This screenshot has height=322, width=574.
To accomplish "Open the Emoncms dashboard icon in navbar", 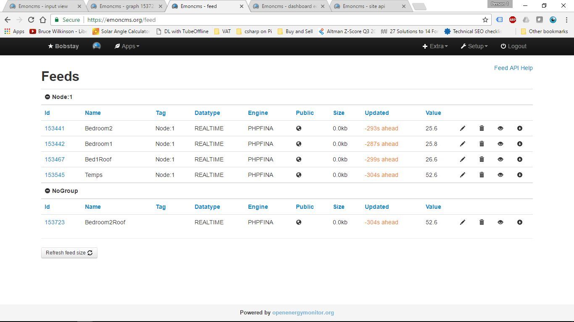I will tap(97, 46).
